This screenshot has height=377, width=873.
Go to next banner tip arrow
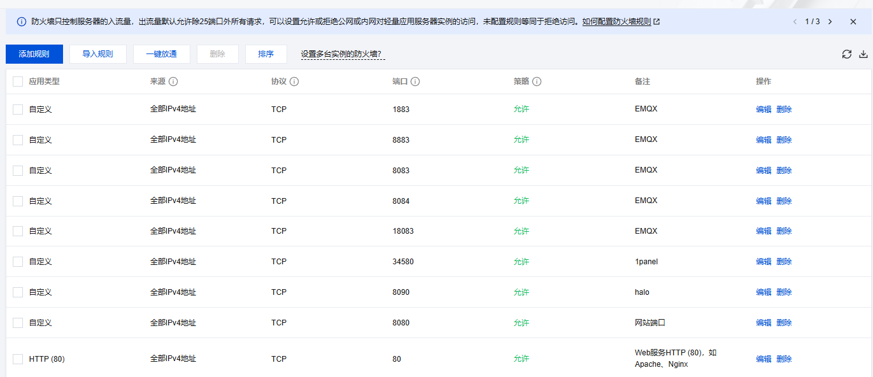[x=830, y=22]
